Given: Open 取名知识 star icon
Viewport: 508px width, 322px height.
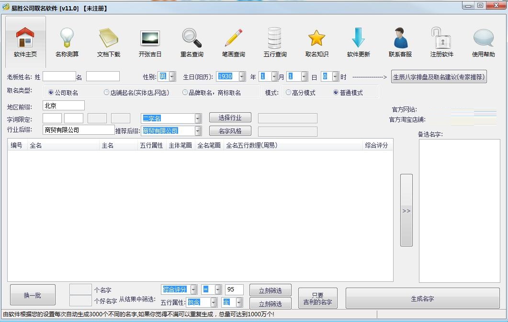Looking at the screenshot, I should point(316,42).
